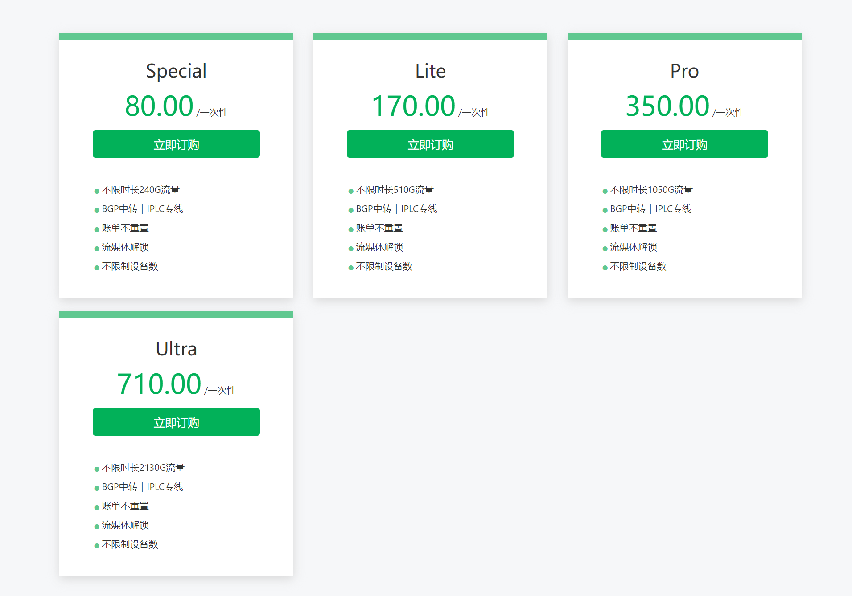Click 不限制设备数 in Pro card
The width and height of the screenshot is (852, 596).
pyautogui.click(x=638, y=266)
